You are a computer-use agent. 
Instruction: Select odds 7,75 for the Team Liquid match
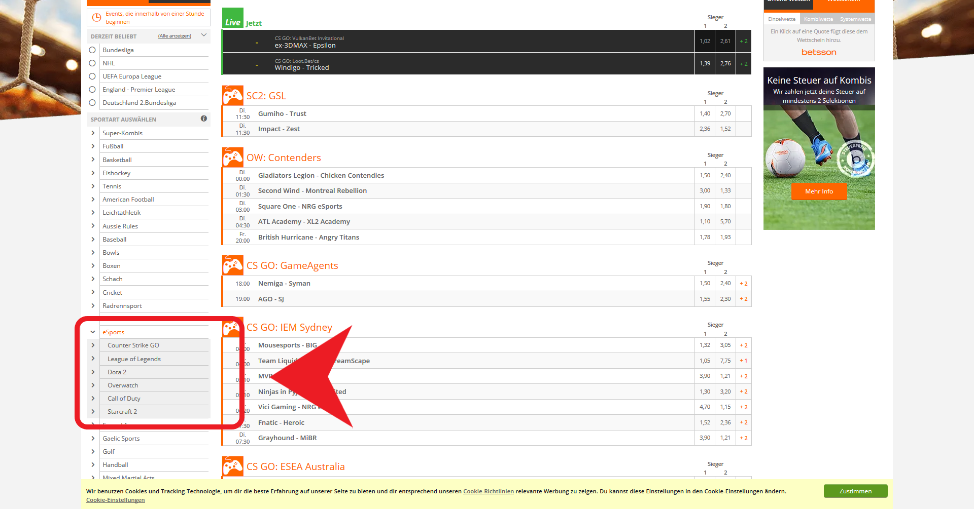725,361
